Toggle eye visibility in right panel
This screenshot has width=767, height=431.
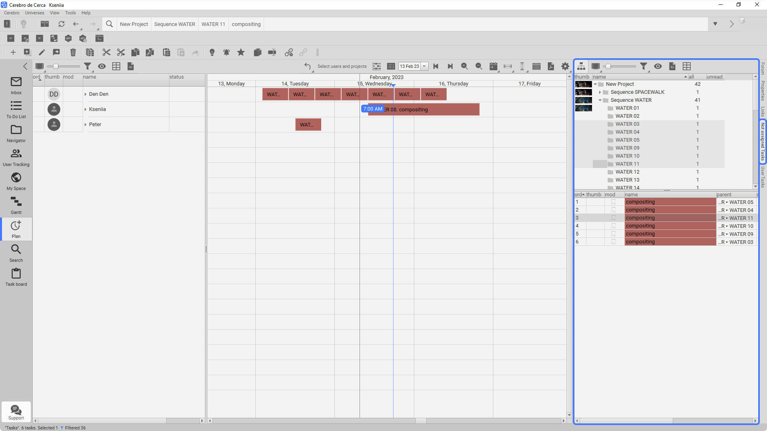pyautogui.click(x=658, y=66)
